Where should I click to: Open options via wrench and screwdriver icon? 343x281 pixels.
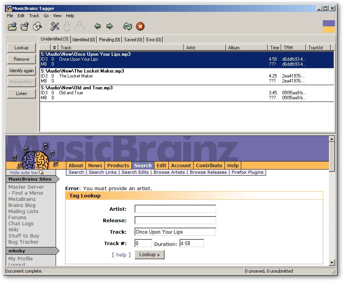(55, 26)
